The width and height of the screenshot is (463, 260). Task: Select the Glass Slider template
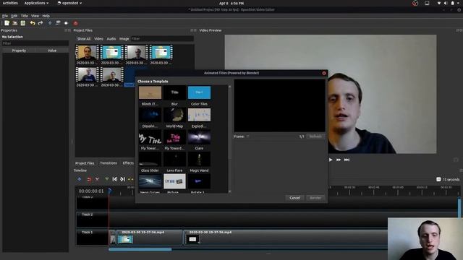[150, 159]
